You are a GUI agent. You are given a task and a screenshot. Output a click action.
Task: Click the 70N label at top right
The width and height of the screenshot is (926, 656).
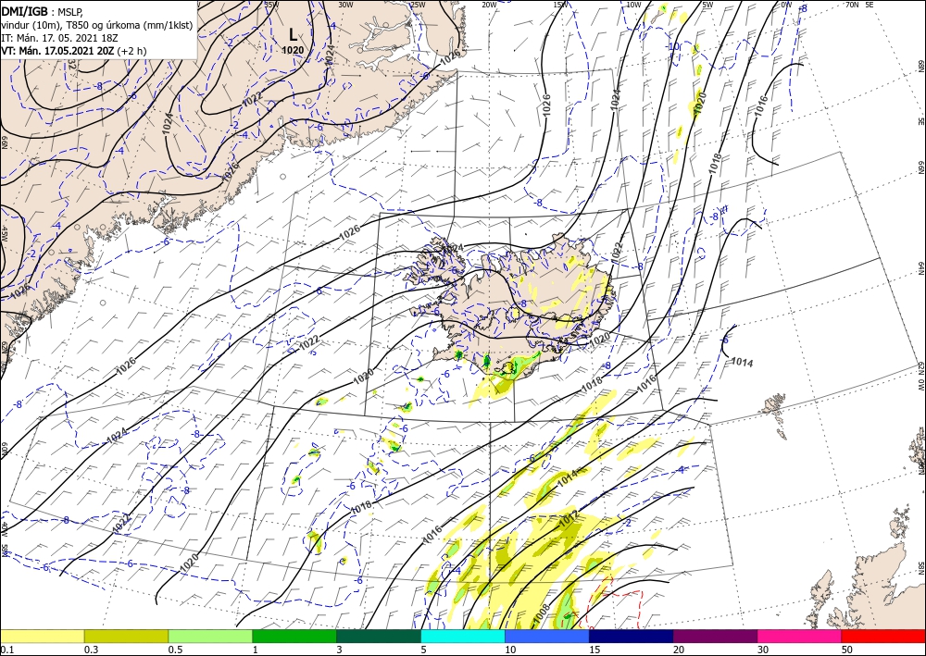(x=852, y=4)
